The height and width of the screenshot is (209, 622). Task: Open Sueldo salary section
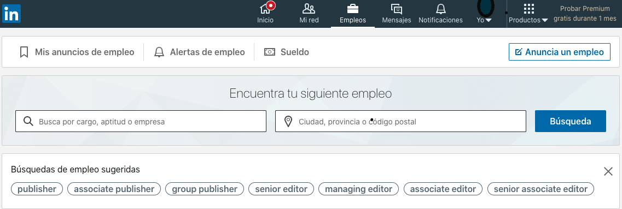click(x=287, y=52)
